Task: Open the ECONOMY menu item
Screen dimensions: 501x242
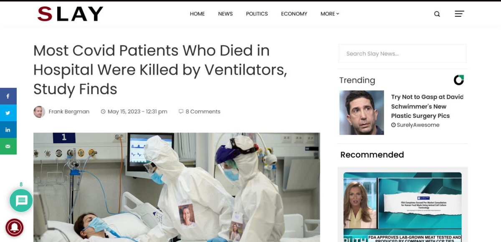Action: [294, 14]
